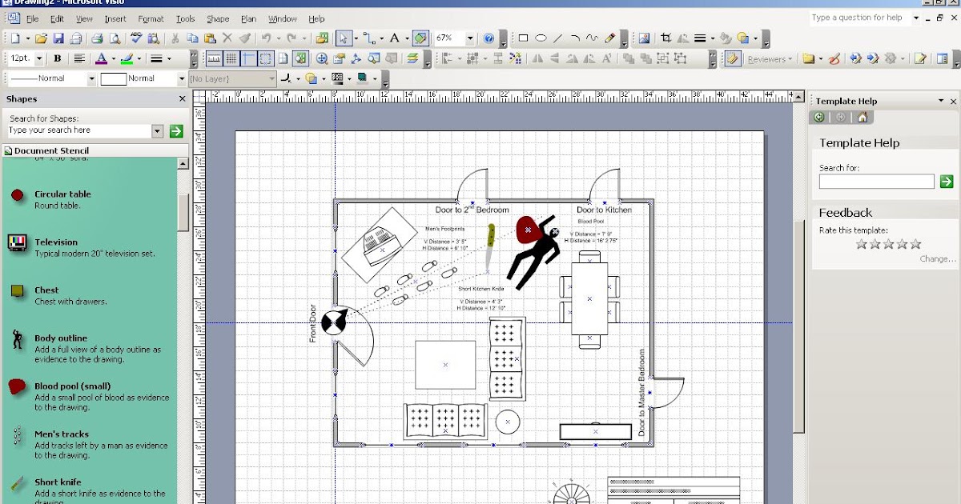Open the Plan menu

tap(249, 18)
